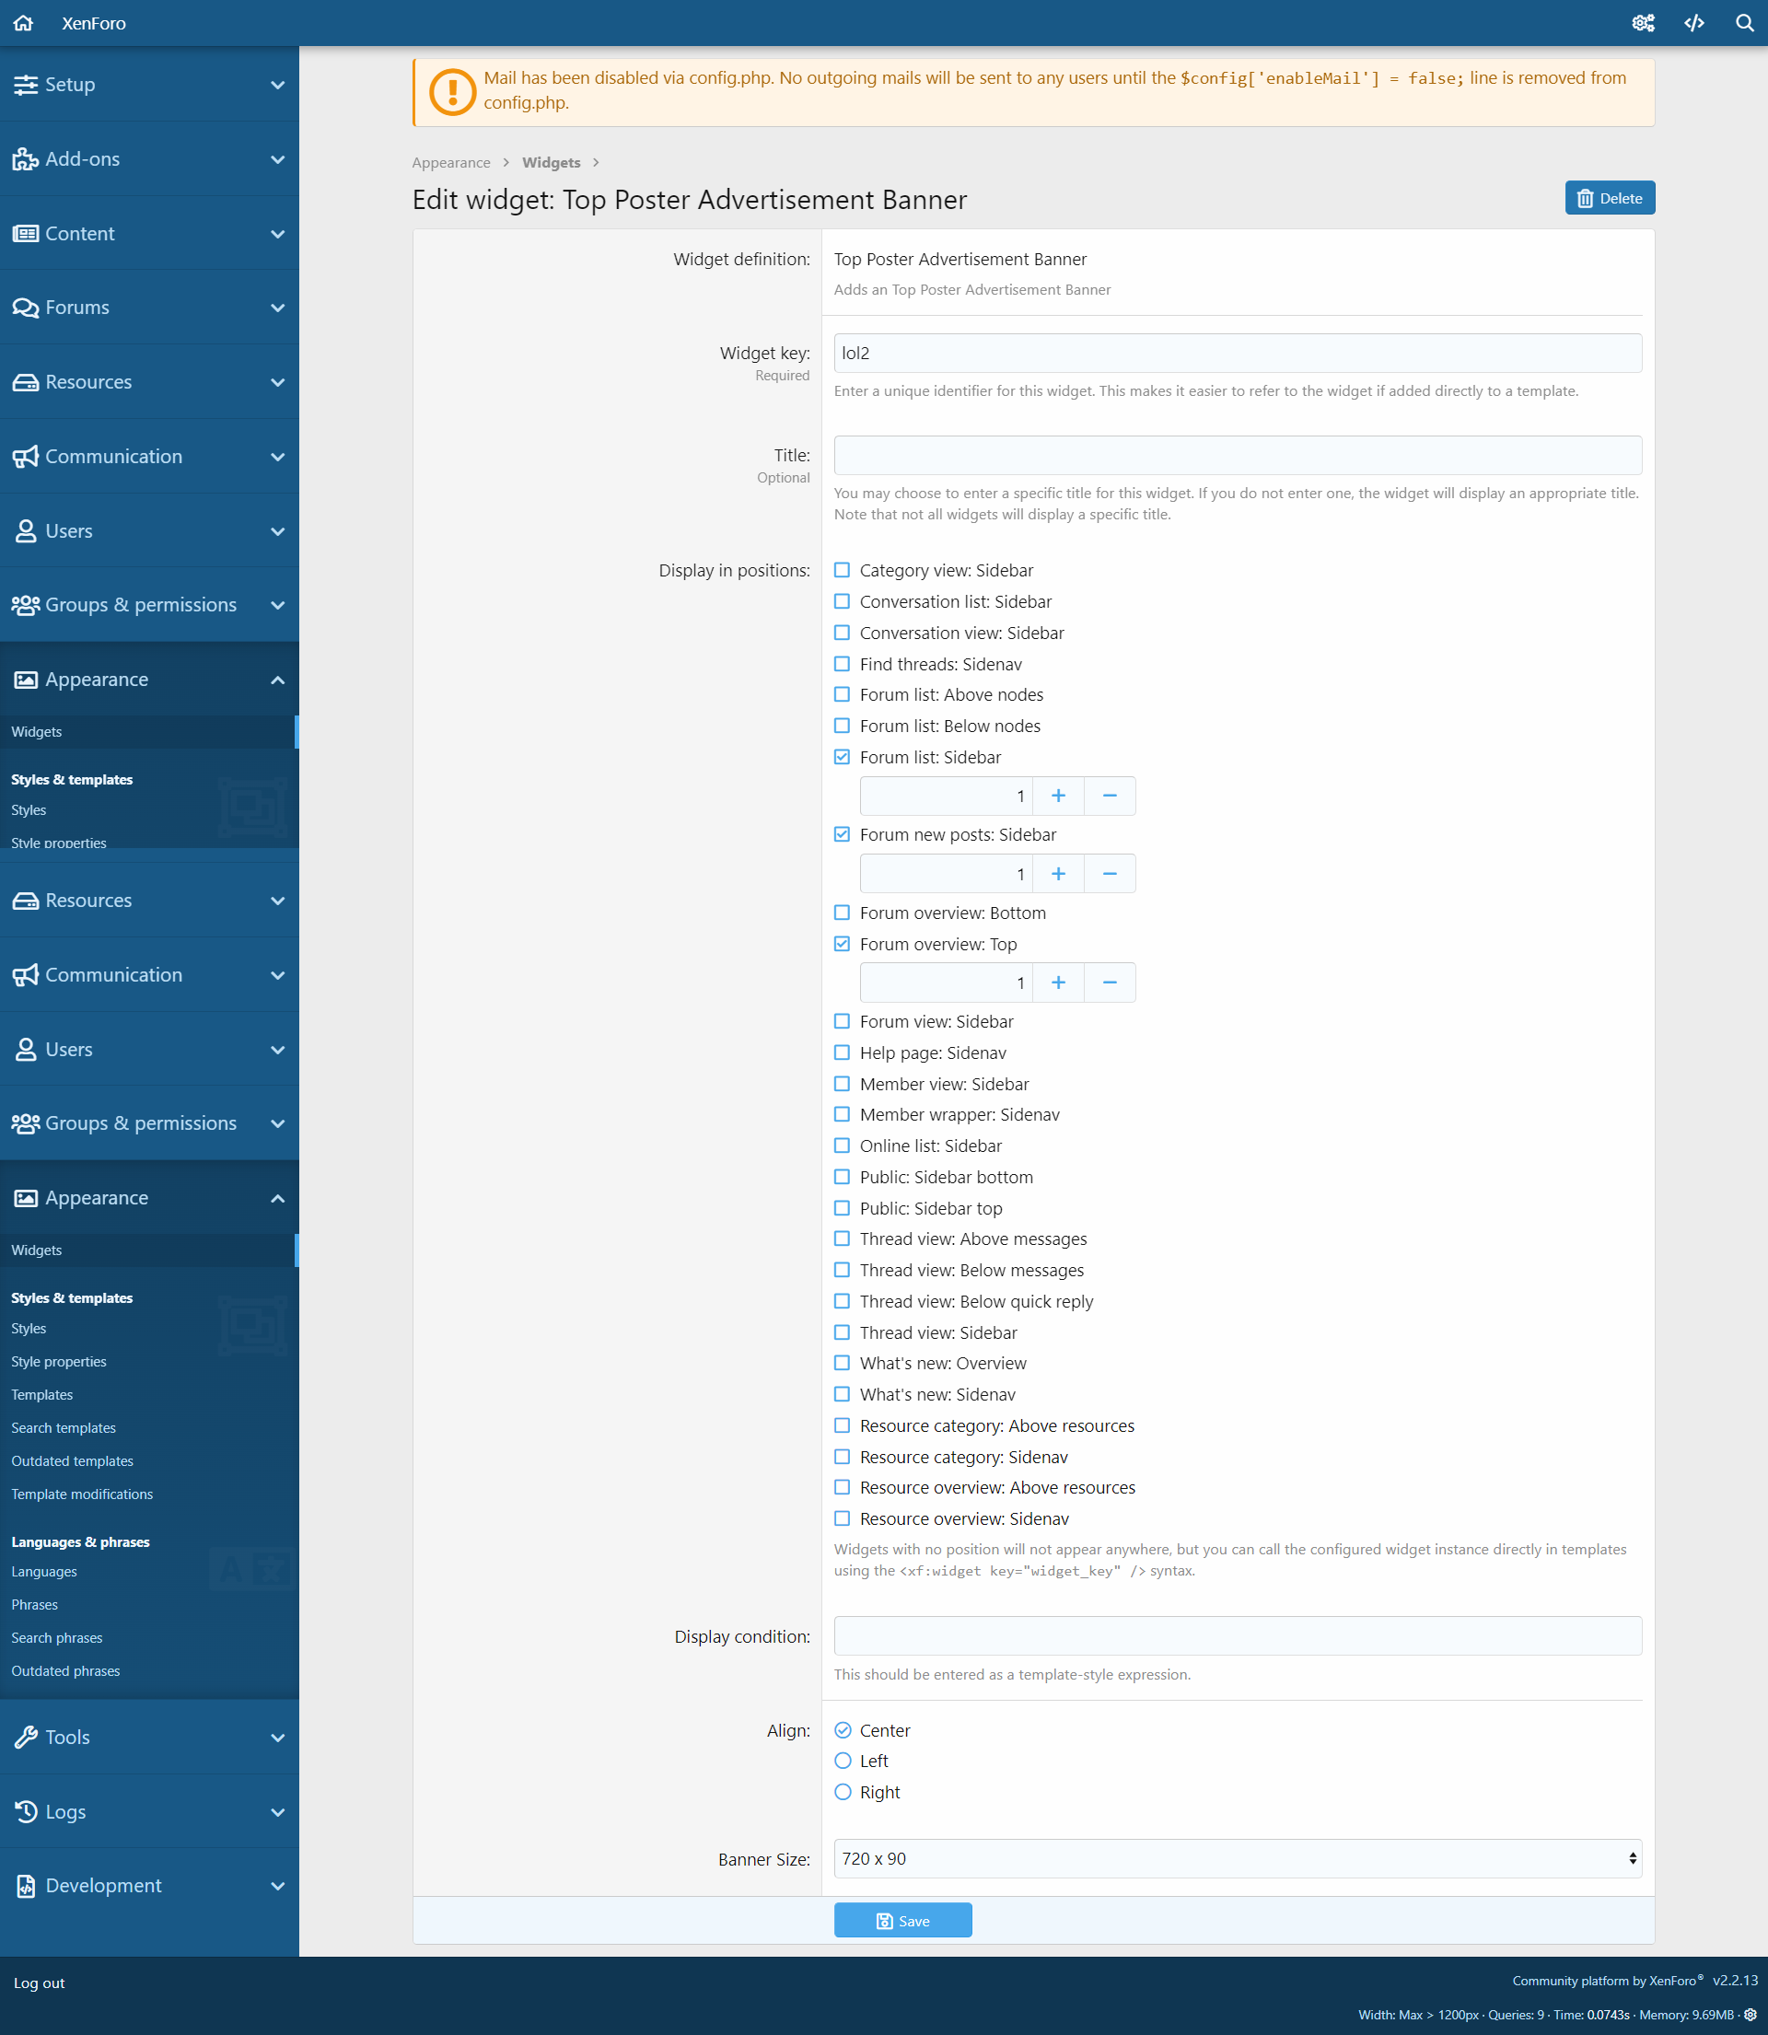
Task: Select the Left align radio option
Action: coord(843,1761)
